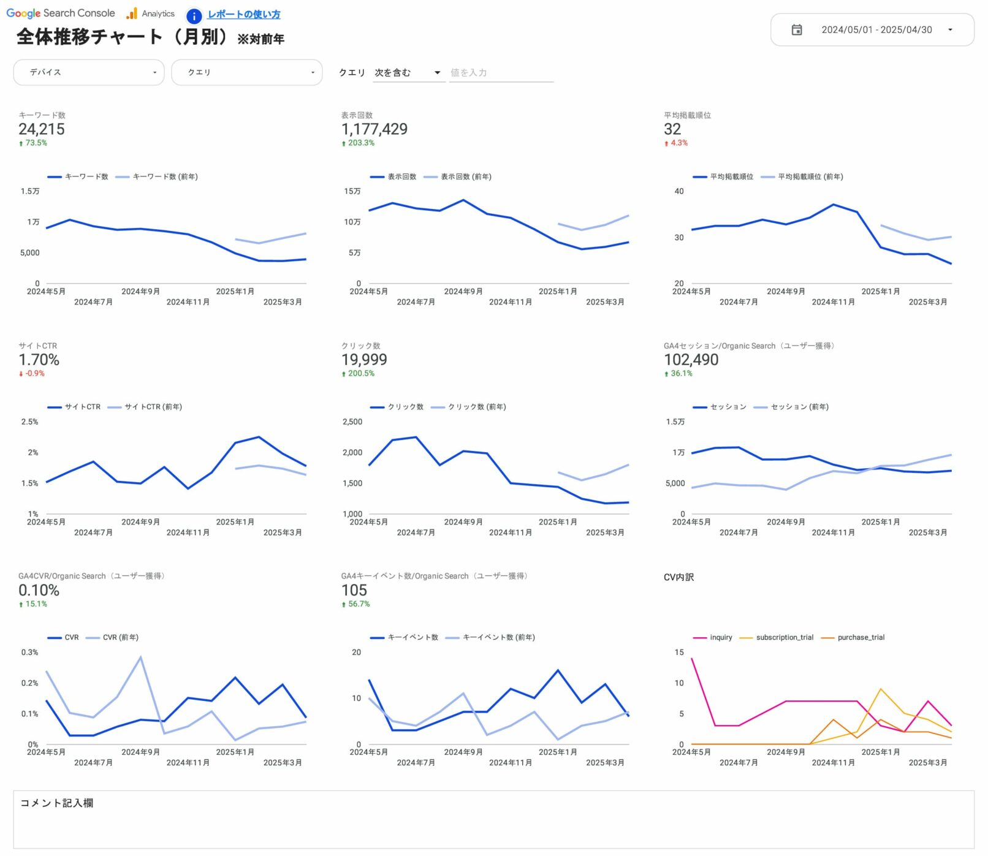Image resolution: width=988 pixels, height=856 pixels.
Task: Click the 値を入力 query input field
Action: point(500,72)
